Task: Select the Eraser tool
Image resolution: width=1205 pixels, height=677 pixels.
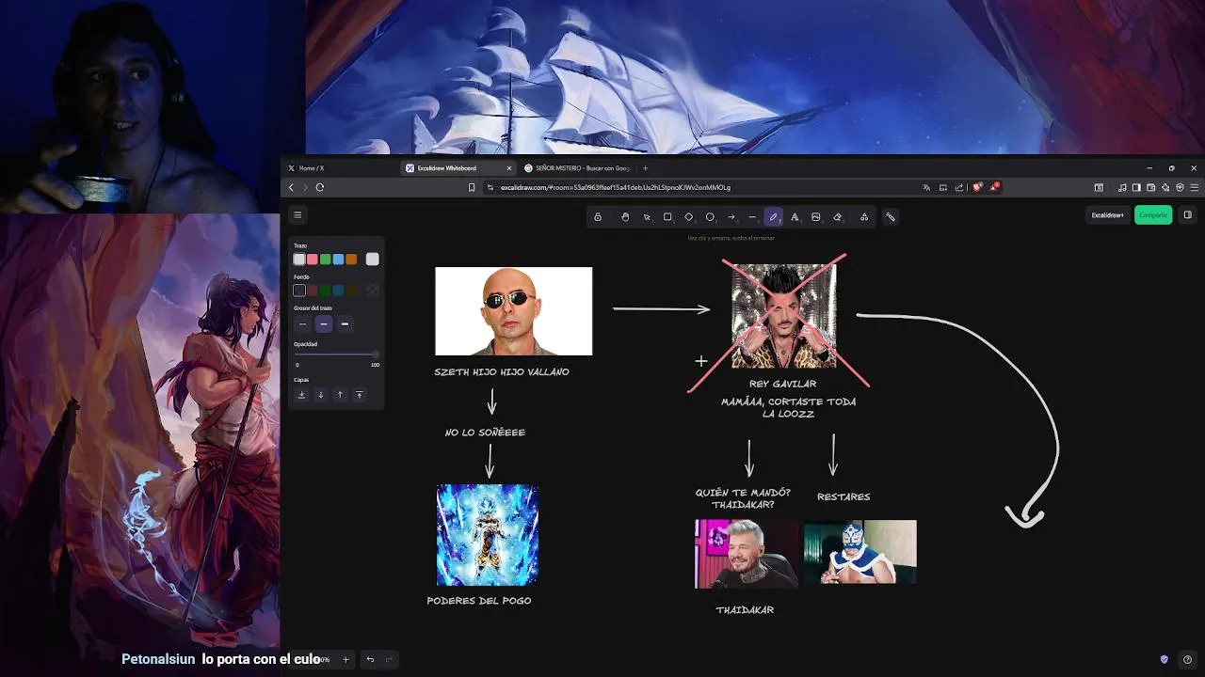Action: coord(837,217)
